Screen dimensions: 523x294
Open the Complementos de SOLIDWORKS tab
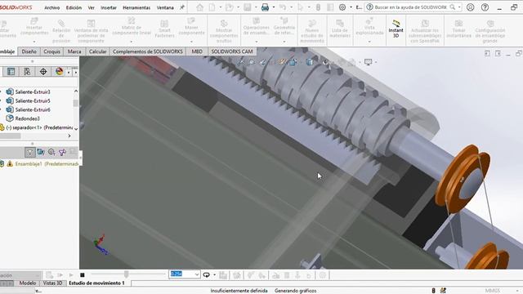(148, 51)
